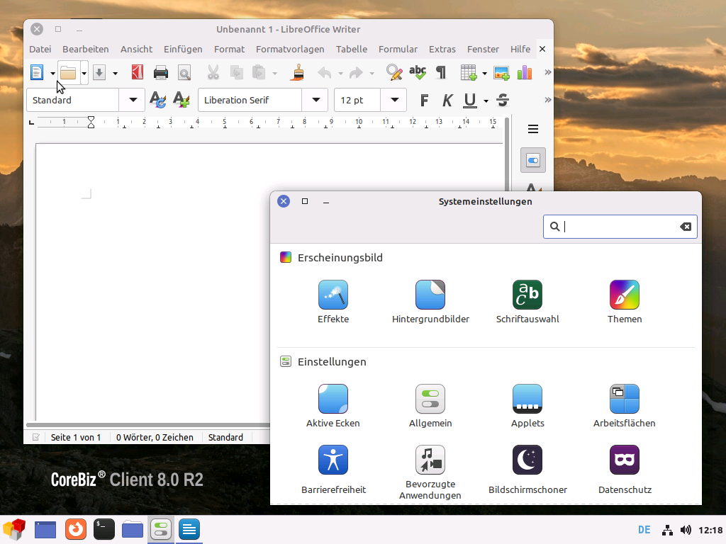Clear the settings search field
Viewport: 726px width, 544px height.
click(686, 227)
